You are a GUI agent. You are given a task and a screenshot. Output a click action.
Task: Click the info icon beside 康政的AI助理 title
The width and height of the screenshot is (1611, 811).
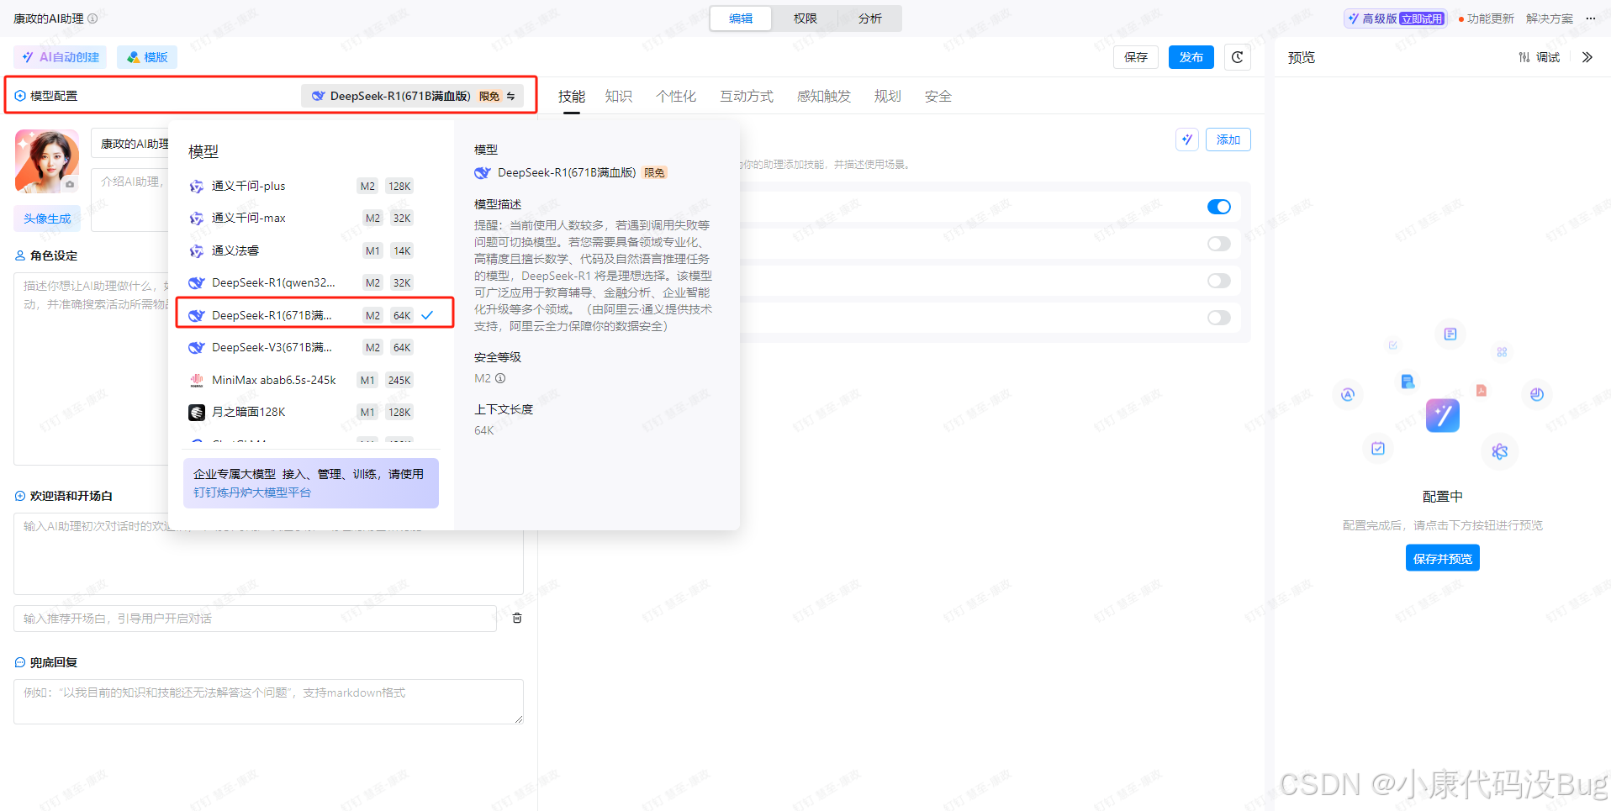92,18
